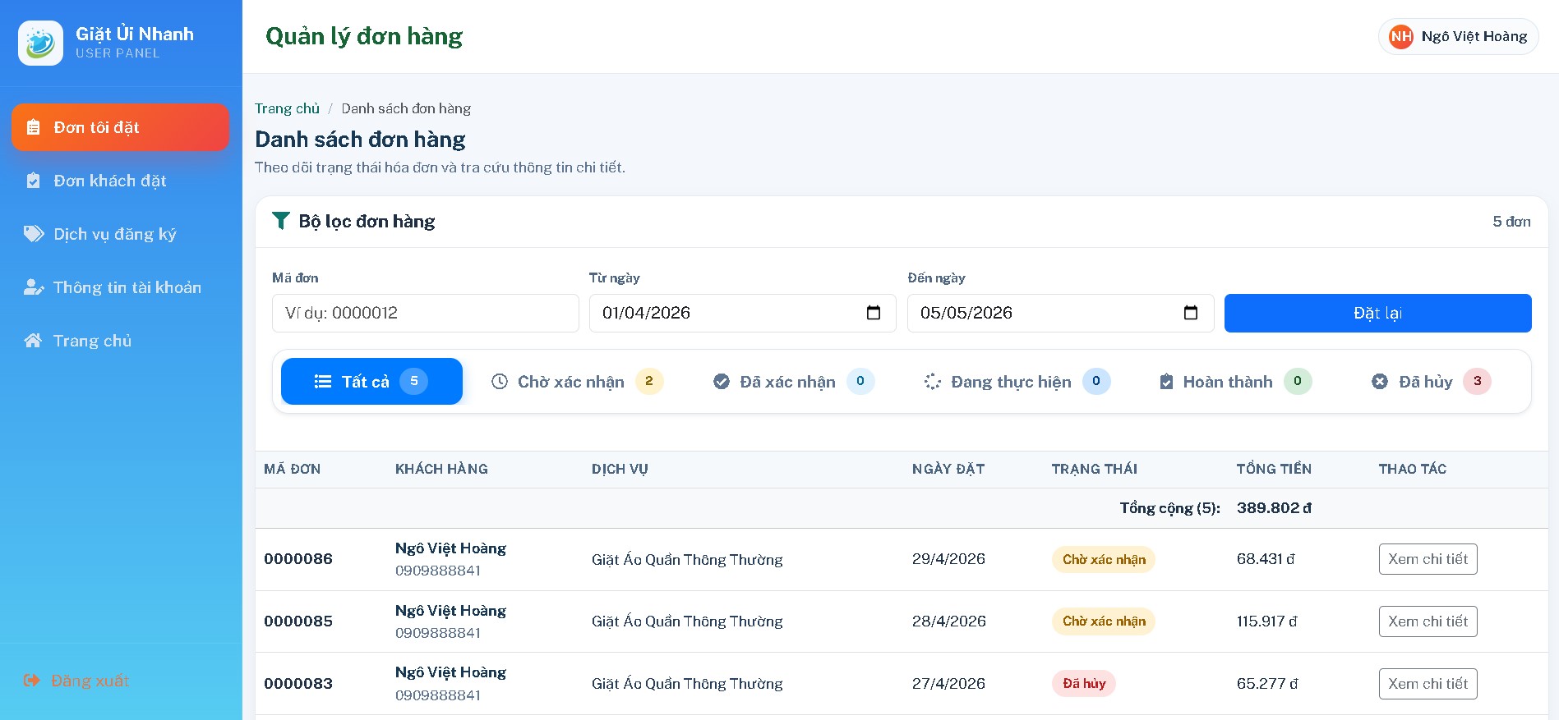
Task: Open the Đến ngày calendar picker icon
Action: click(1191, 313)
